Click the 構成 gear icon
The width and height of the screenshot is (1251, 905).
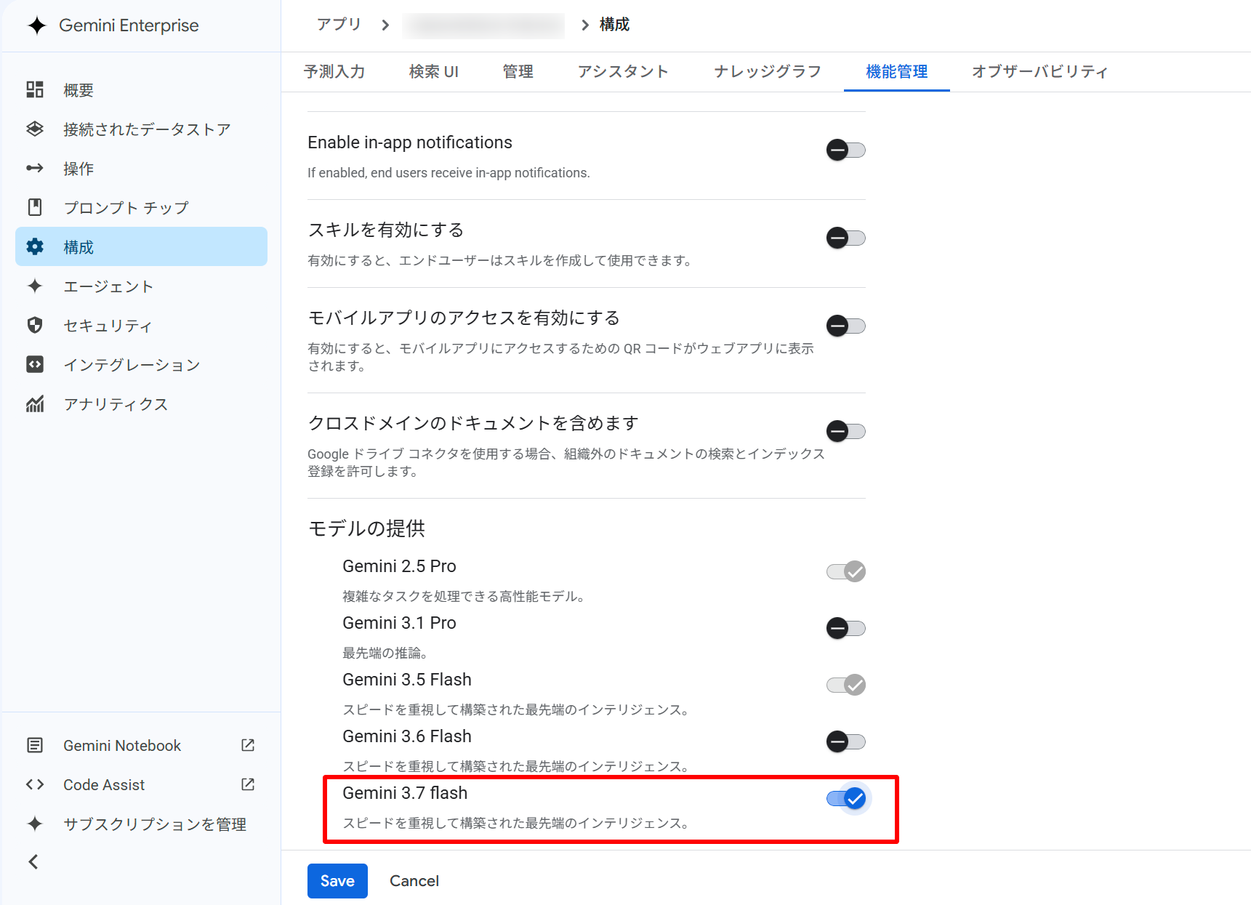coord(35,246)
